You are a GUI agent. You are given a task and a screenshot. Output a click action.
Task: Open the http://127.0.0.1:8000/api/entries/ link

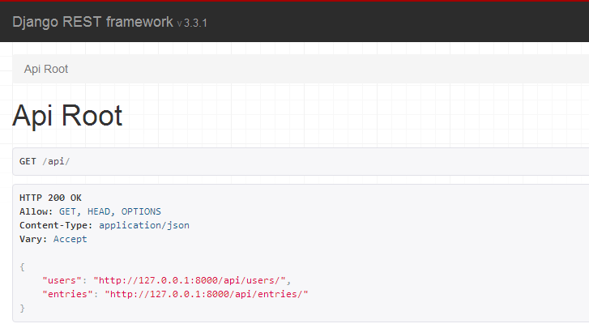[x=207, y=294]
